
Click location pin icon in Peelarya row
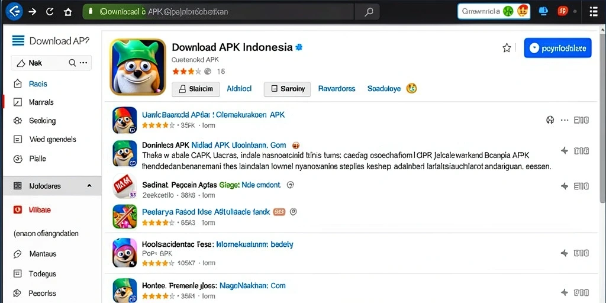[x=294, y=212]
